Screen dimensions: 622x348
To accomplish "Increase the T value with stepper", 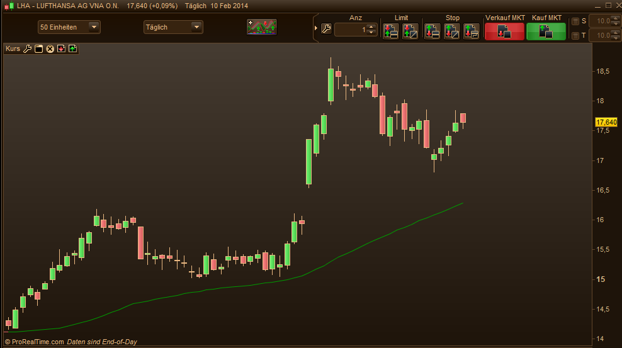I will [x=616, y=33].
